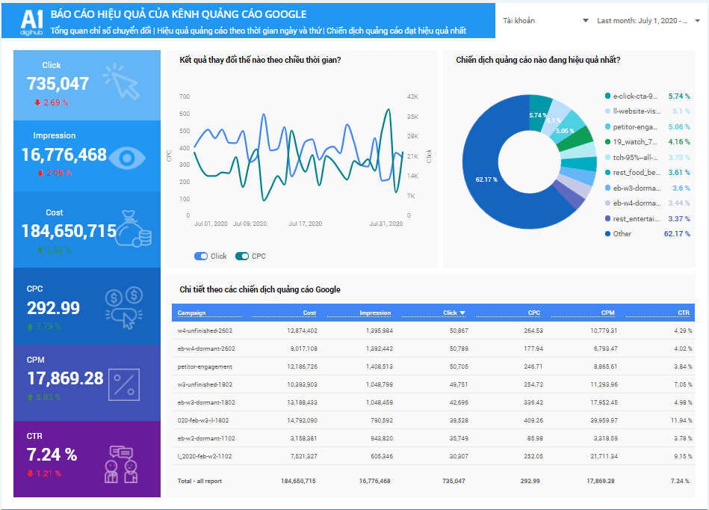Viewport: 709px width, 510px height.
Task: Click the people chat icon on CTR card
Action: tap(123, 464)
